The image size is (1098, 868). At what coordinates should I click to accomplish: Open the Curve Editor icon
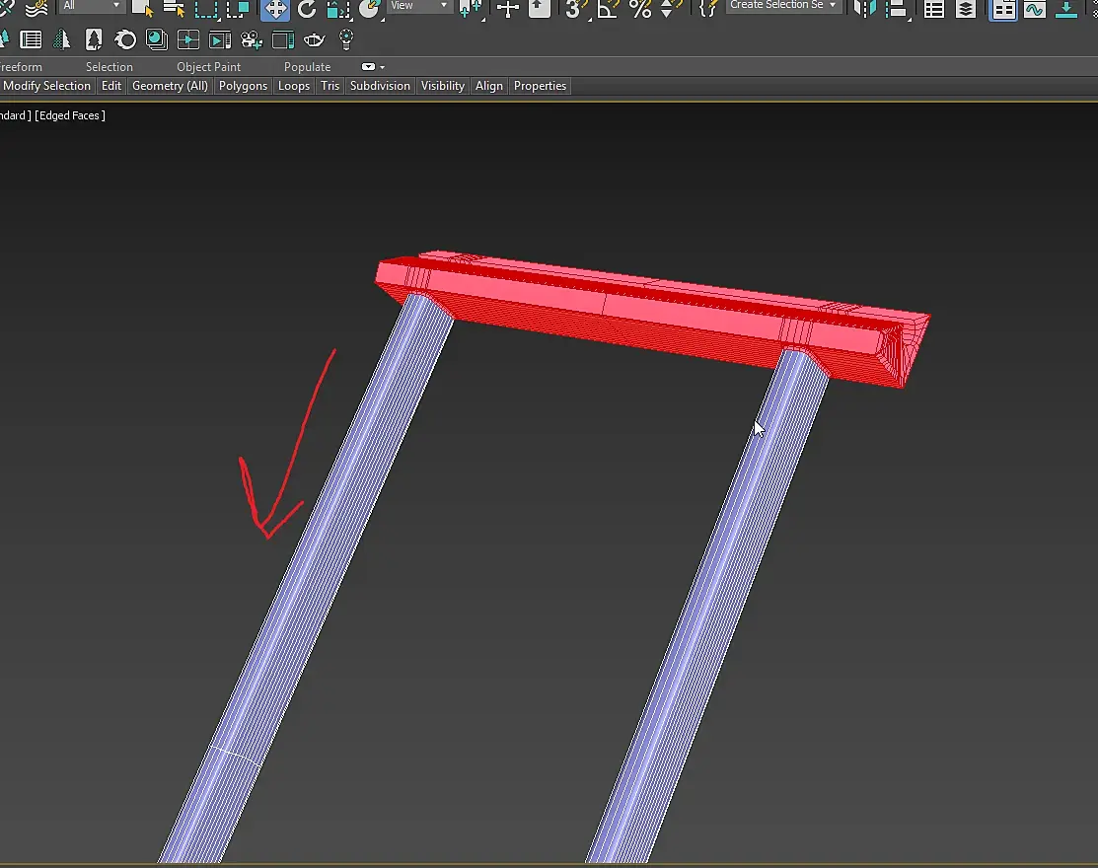tap(1035, 9)
